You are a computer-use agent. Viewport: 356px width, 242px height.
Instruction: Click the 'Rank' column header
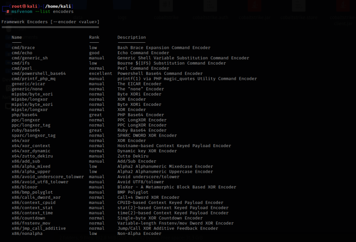94,37
